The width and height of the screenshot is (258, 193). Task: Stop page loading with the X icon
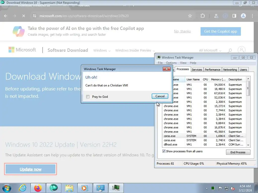(23, 16)
